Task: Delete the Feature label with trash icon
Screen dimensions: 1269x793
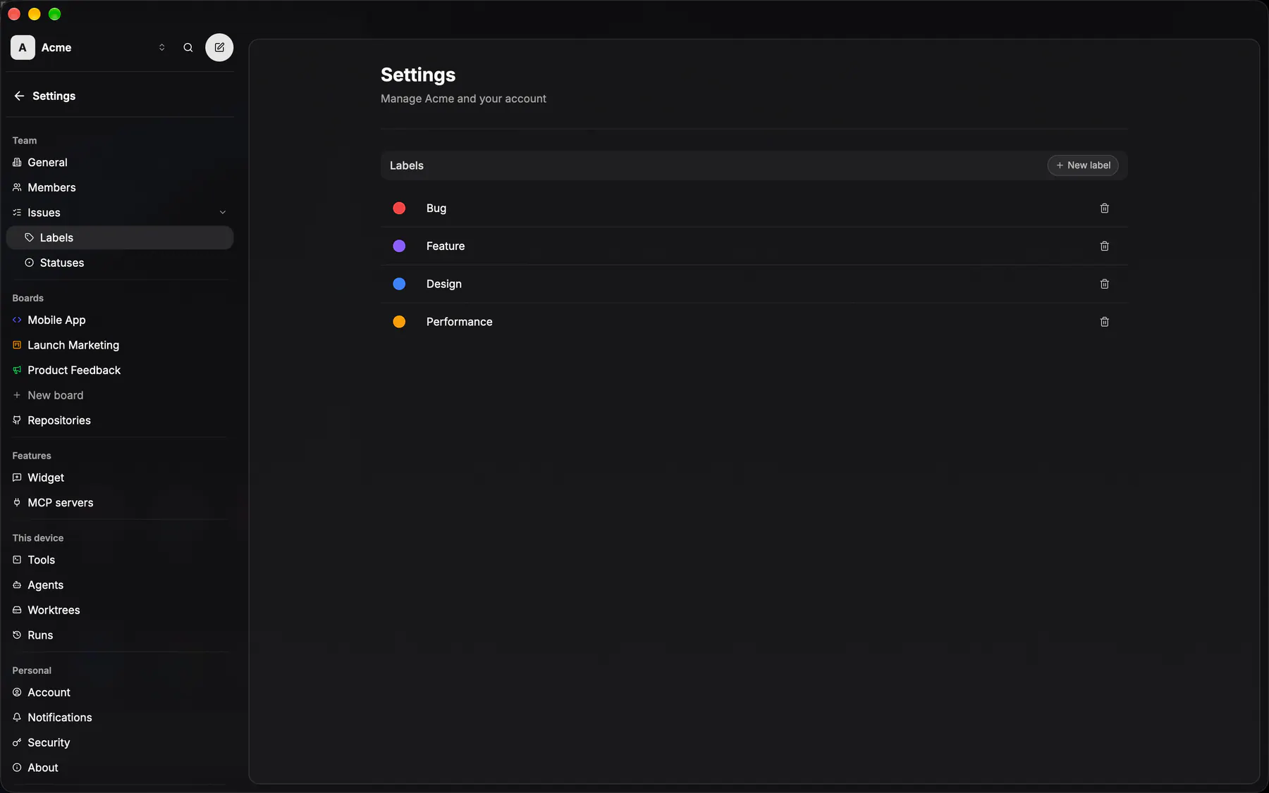Action: [x=1105, y=246]
